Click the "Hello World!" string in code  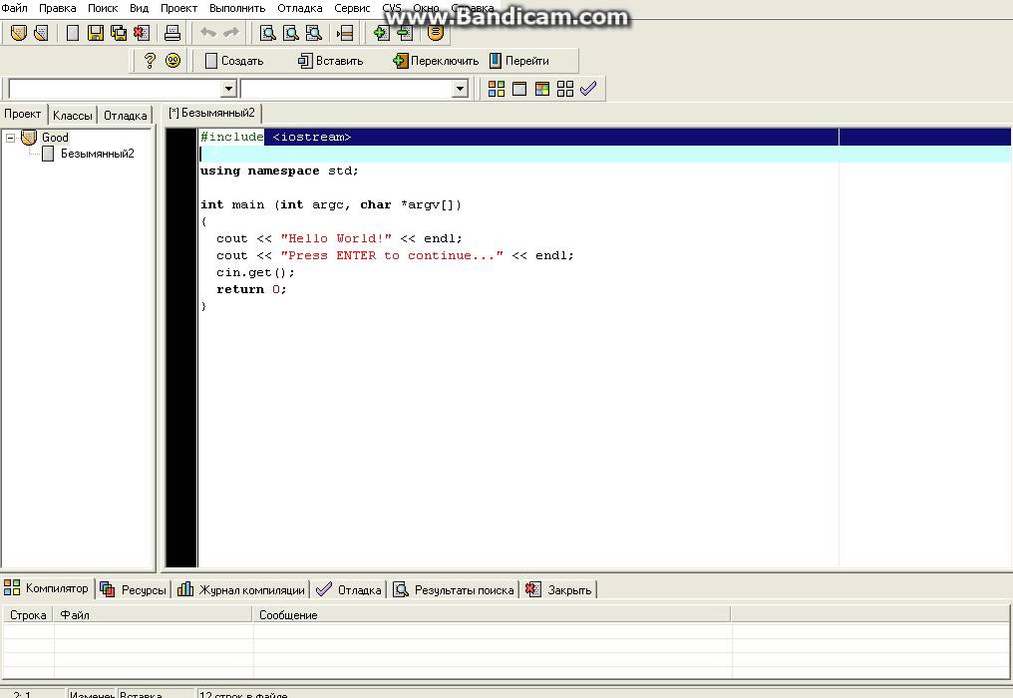pos(336,238)
